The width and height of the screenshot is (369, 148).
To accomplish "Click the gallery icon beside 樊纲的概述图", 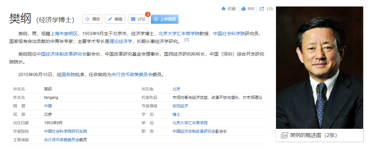I will (284, 135).
